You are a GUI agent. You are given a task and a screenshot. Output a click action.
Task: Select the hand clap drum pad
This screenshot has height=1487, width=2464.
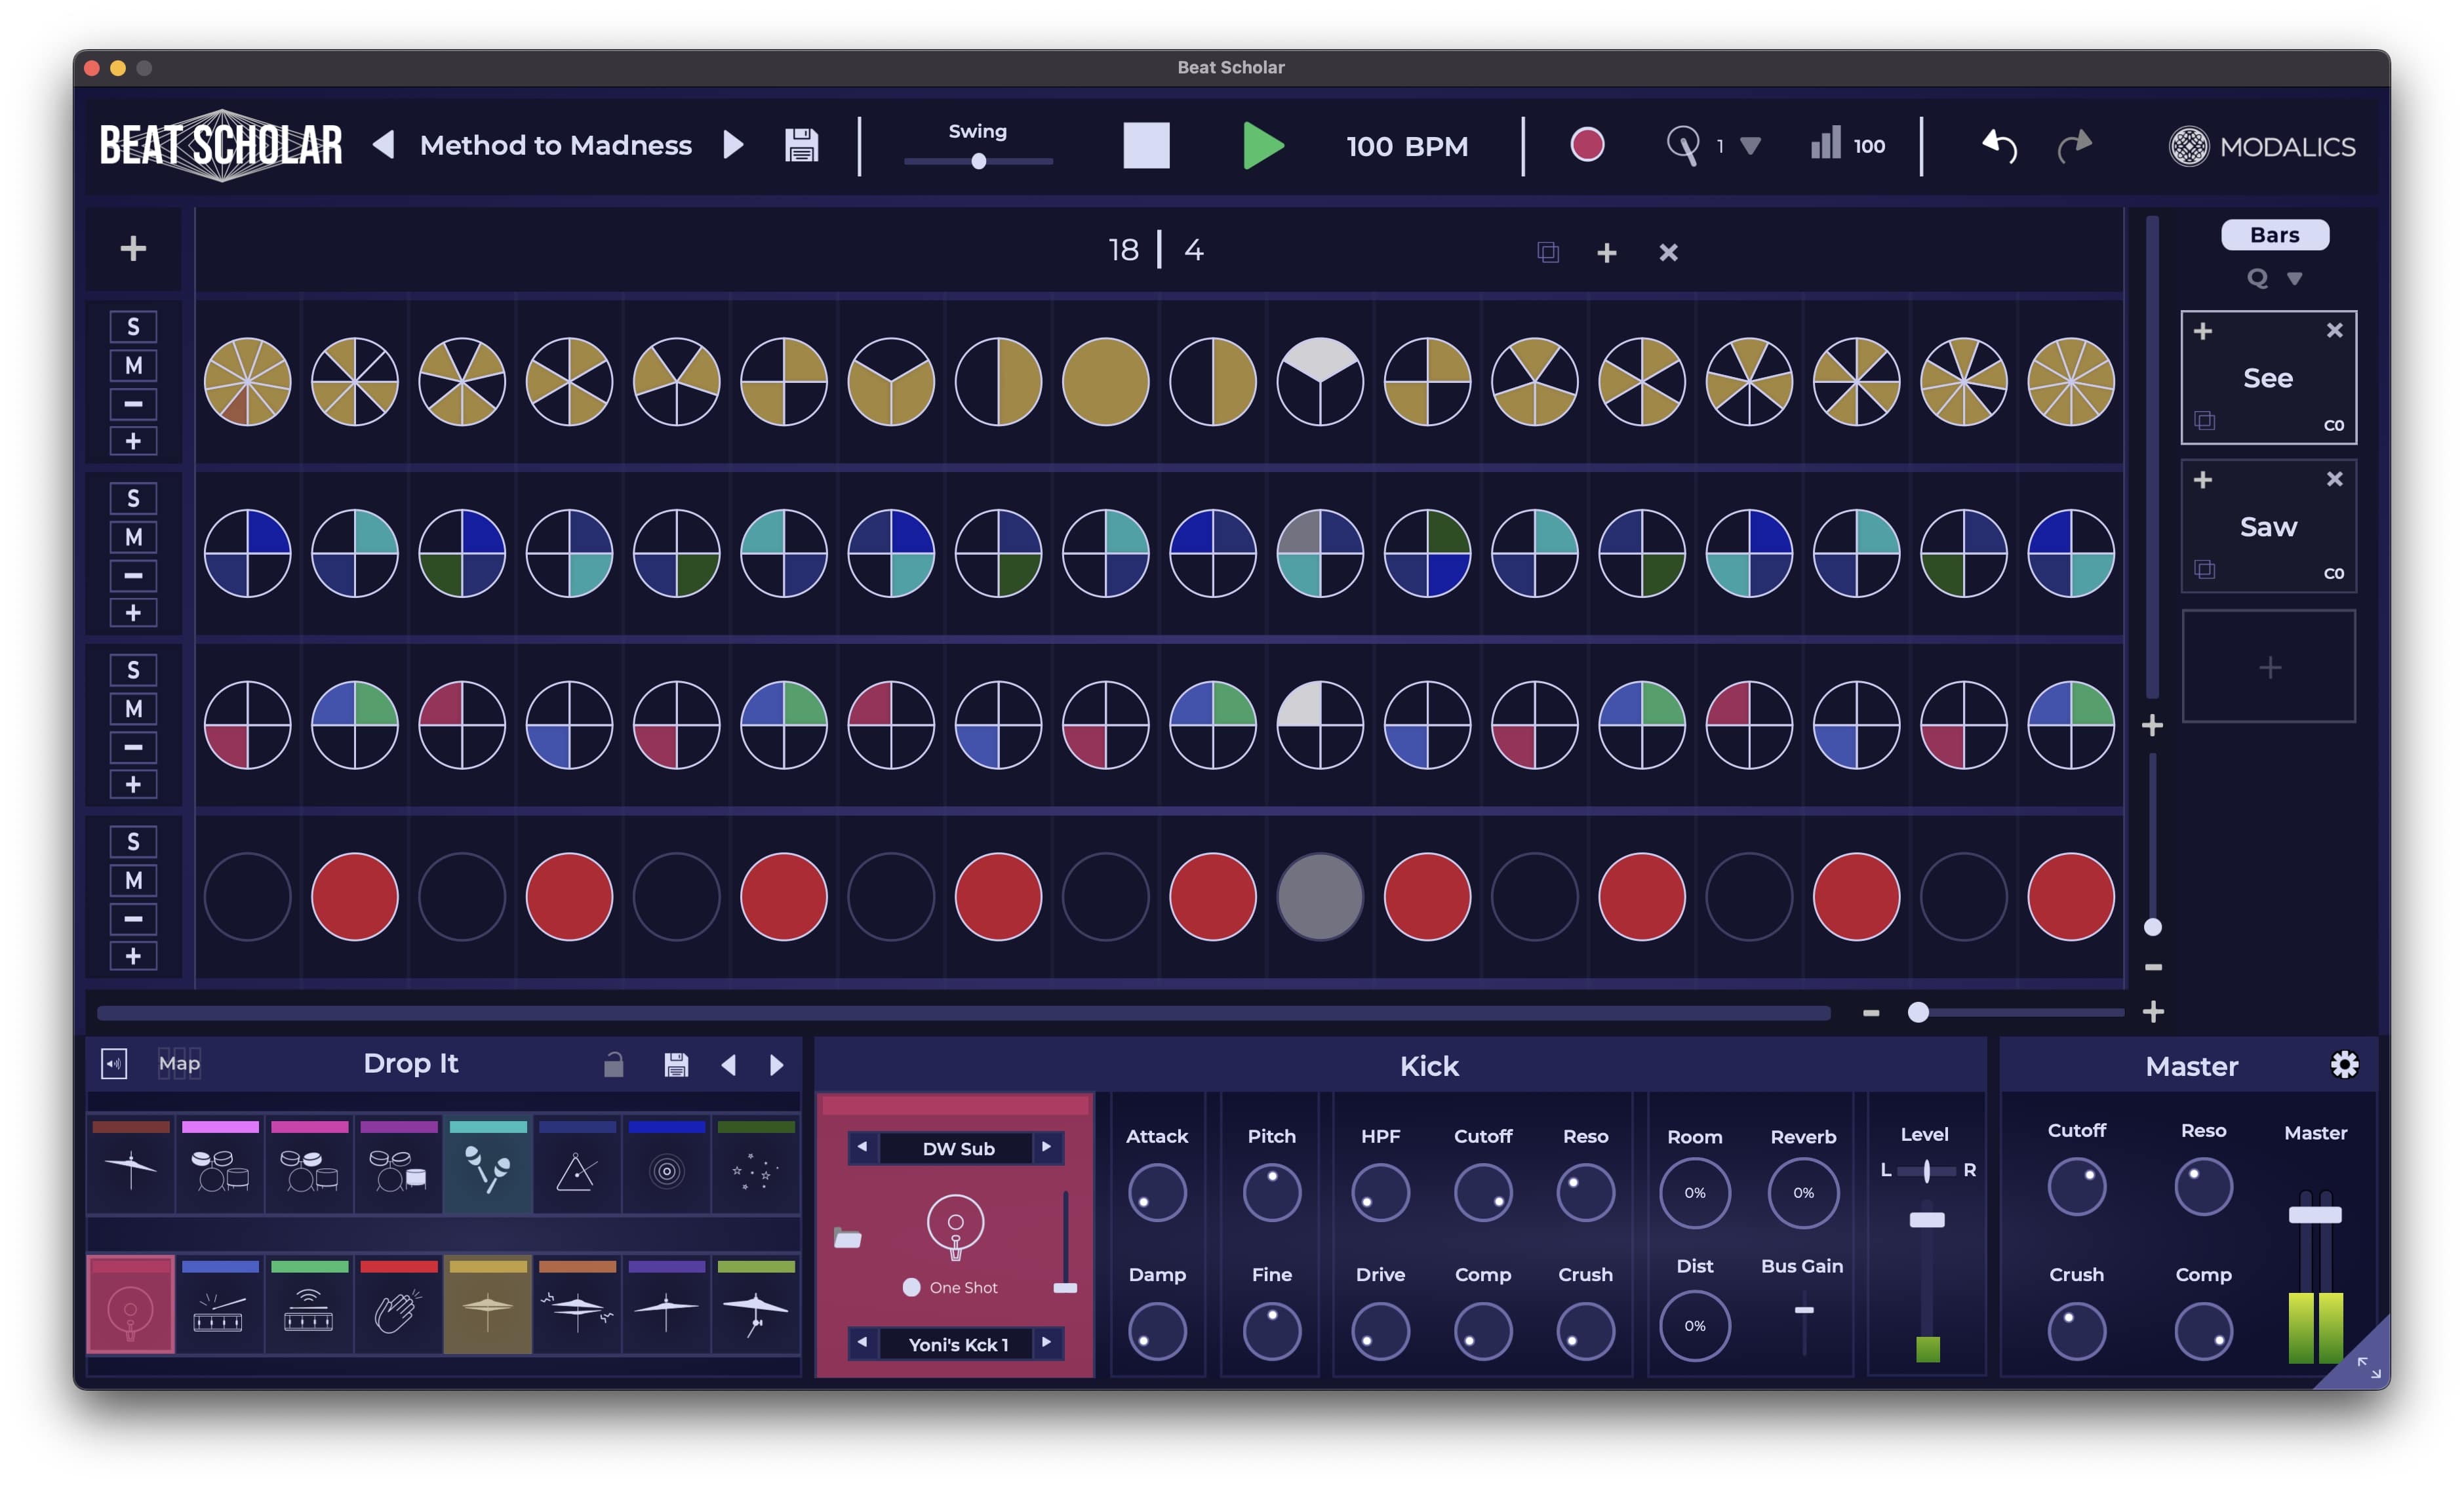[398, 1310]
